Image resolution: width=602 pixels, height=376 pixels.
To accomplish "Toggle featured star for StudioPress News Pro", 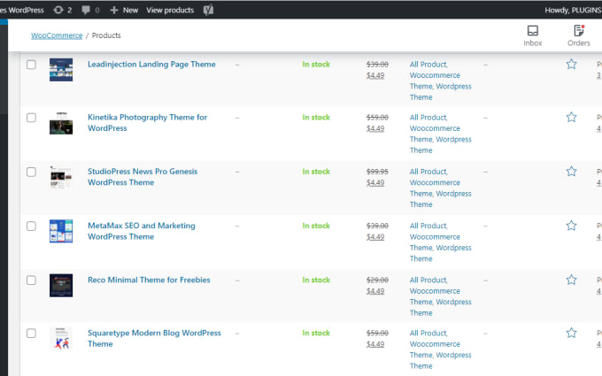I will pos(571,171).
